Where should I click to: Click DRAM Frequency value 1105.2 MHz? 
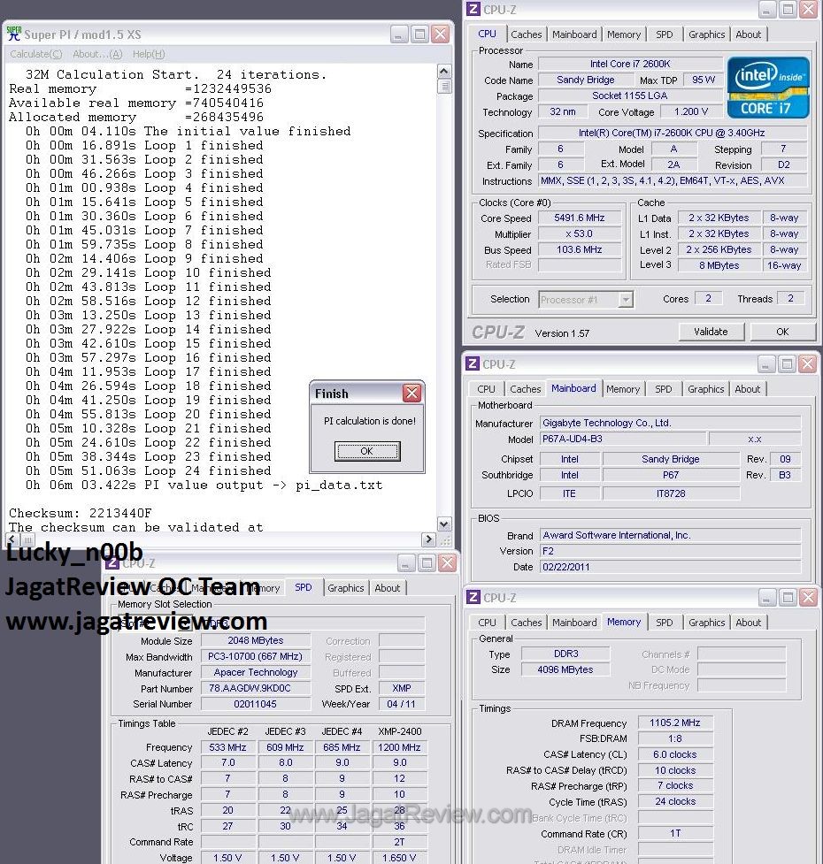[675, 723]
